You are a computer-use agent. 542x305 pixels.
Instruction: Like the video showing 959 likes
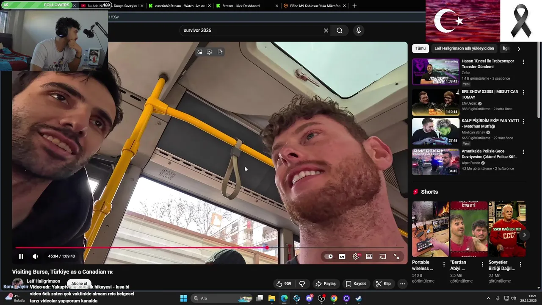pos(284,284)
